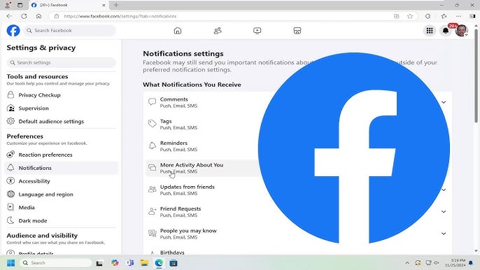Open a new browser tab
The width and height of the screenshot is (480, 270).
pyautogui.click(x=116, y=5)
